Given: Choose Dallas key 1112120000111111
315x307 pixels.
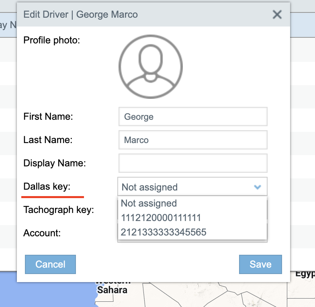Looking at the screenshot, I should click(161, 218).
